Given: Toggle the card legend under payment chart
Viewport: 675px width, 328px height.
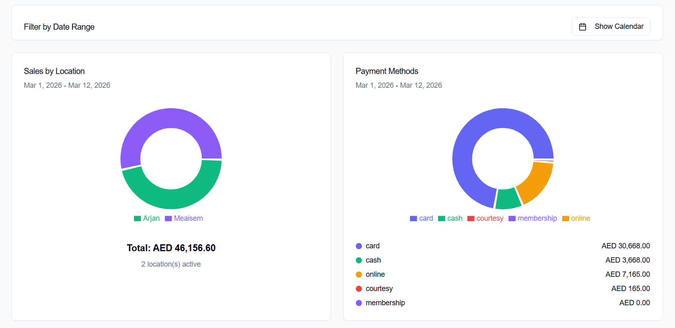Looking at the screenshot, I should point(421,218).
